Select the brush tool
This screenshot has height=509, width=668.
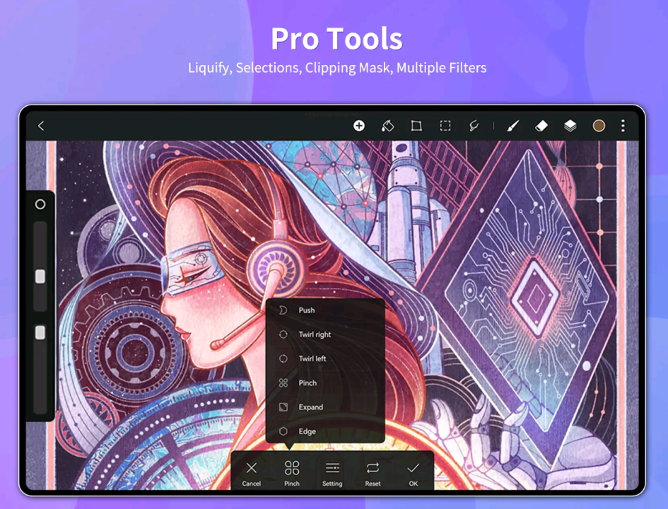[513, 126]
